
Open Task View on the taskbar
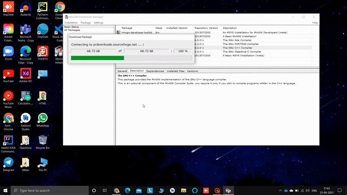tap(105, 190)
